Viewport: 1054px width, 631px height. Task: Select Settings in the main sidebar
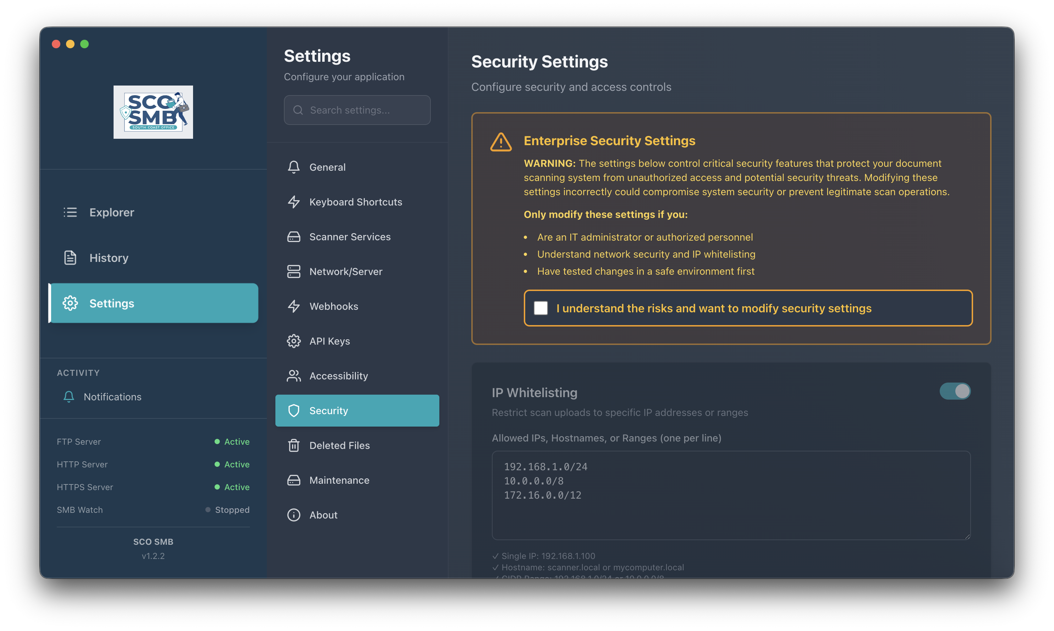tap(153, 303)
